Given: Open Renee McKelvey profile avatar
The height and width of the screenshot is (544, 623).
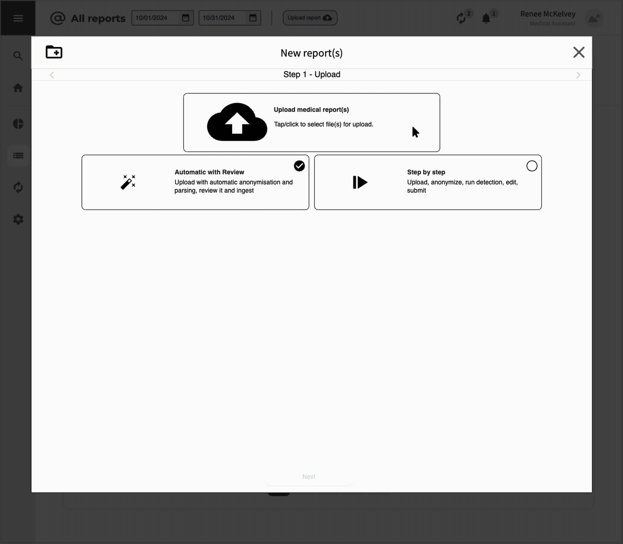Looking at the screenshot, I should 594,19.
